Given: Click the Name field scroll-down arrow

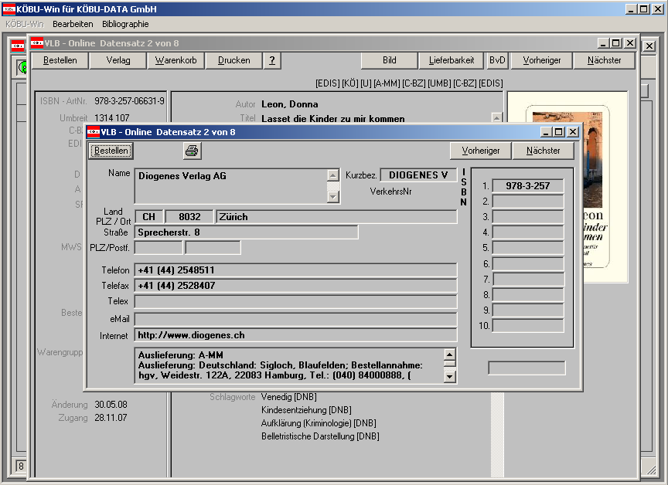Looking at the screenshot, I should [333, 197].
